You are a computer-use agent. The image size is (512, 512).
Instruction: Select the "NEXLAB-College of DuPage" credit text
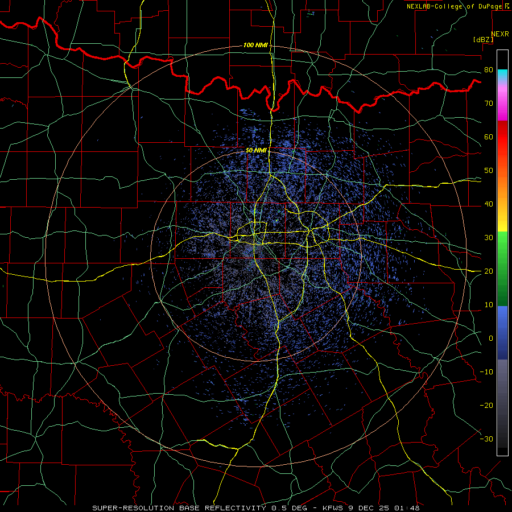pyautogui.click(x=455, y=6)
